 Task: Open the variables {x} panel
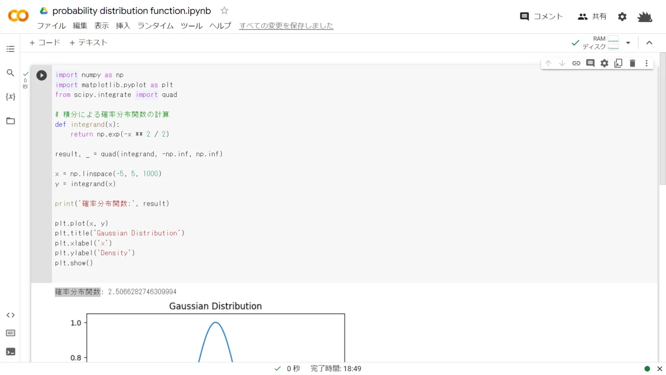click(x=10, y=97)
